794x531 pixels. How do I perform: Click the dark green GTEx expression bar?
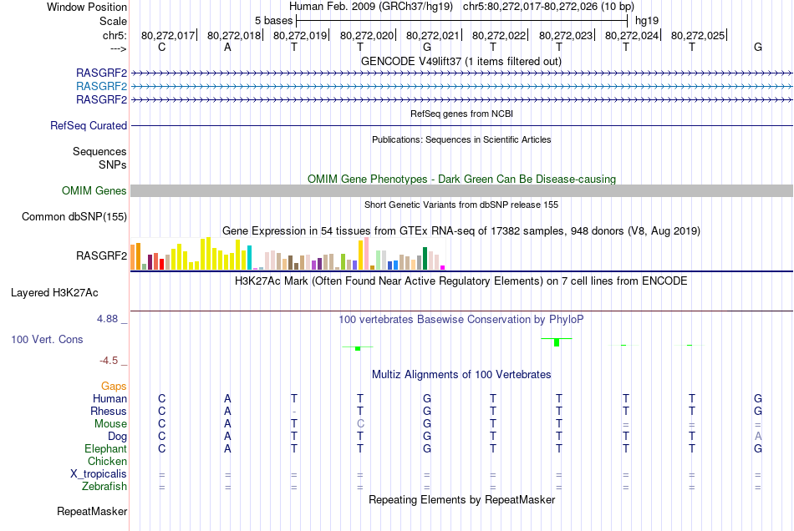click(x=425, y=259)
